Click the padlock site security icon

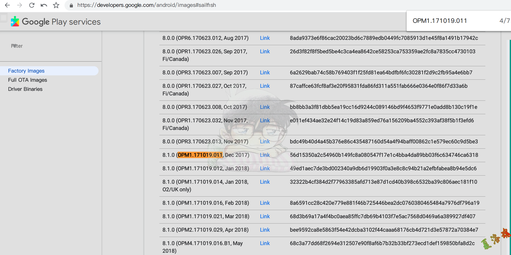pos(71,5)
